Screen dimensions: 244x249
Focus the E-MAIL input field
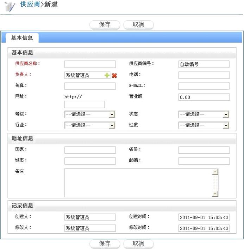coord(204,86)
